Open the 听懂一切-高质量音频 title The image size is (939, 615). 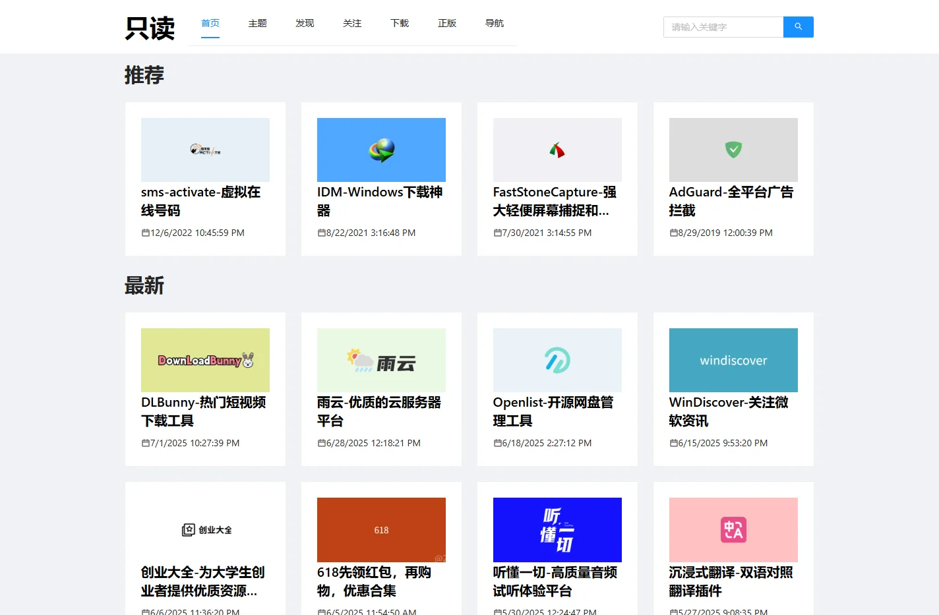(x=555, y=581)
